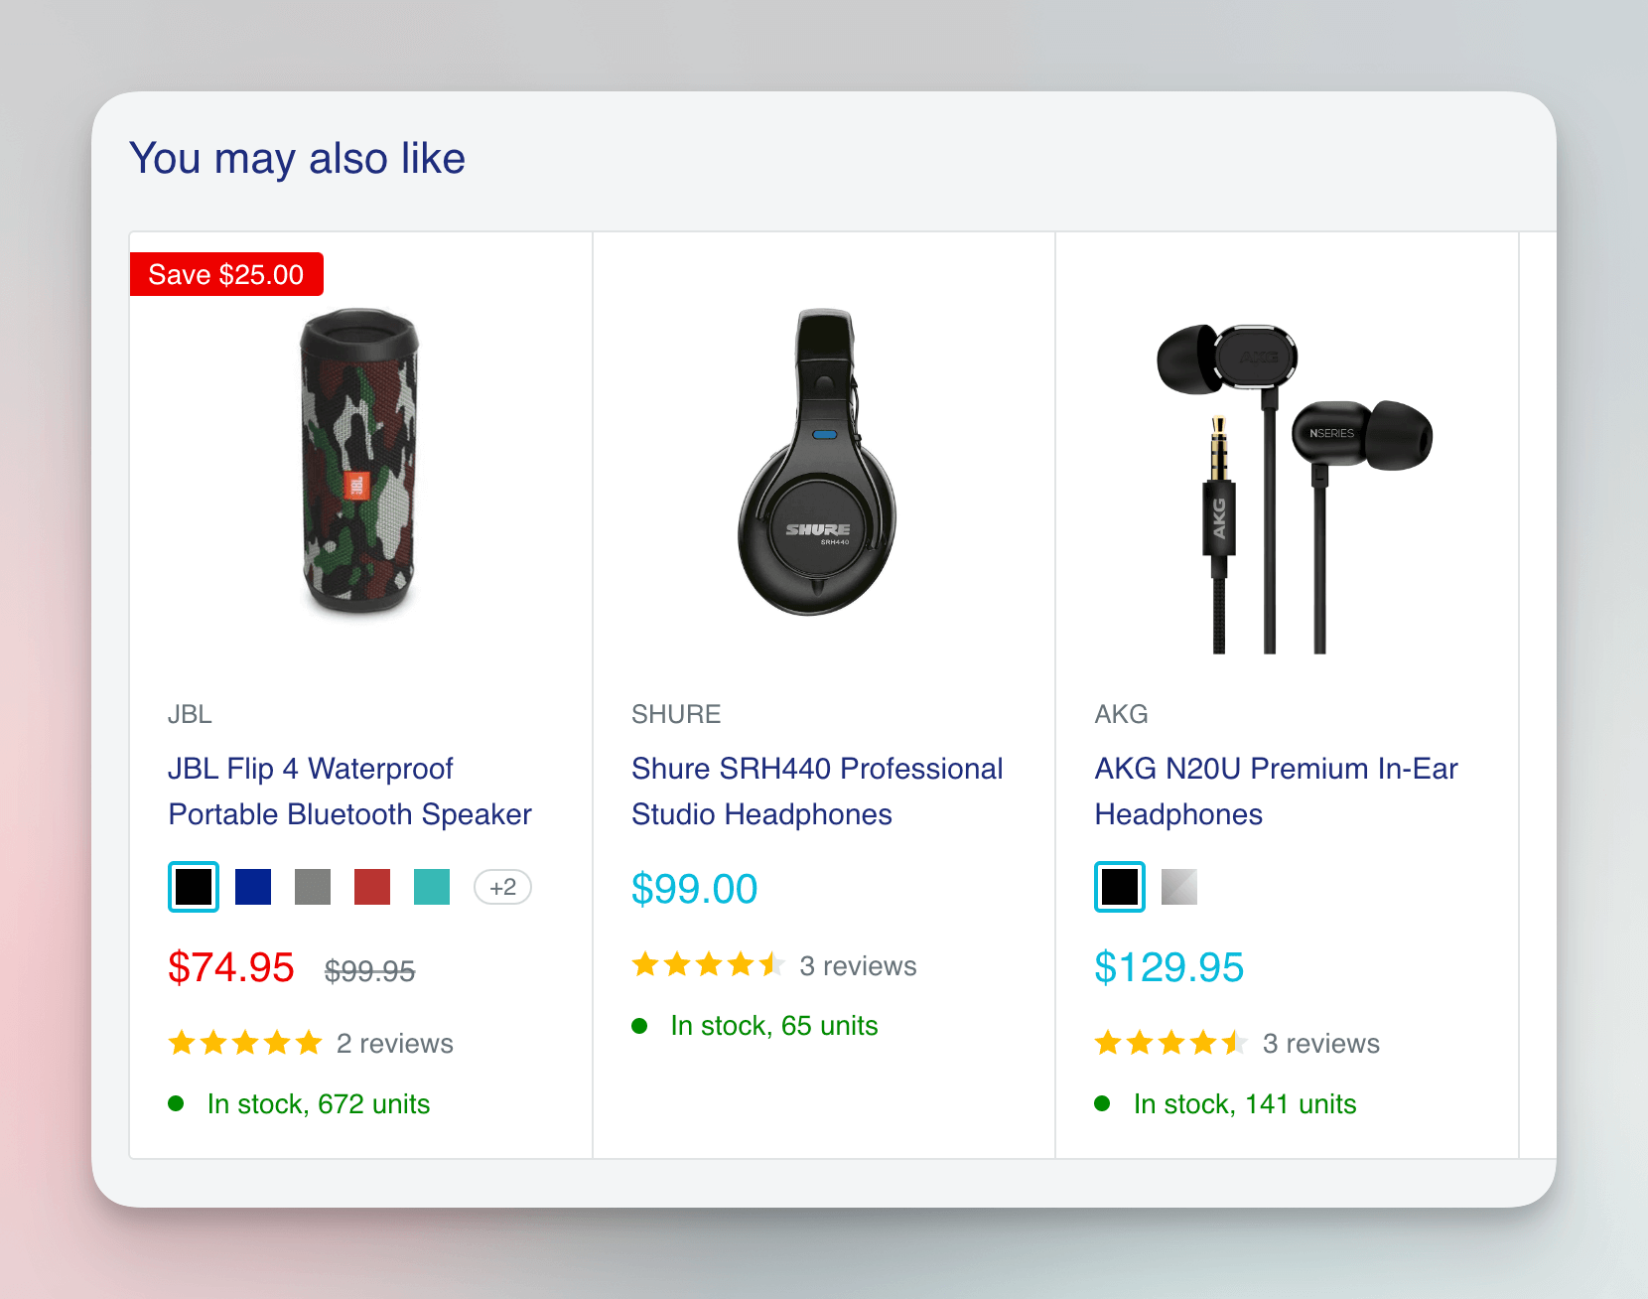Select the black color swatch for JBL speaker

click(x=194, y=887)
